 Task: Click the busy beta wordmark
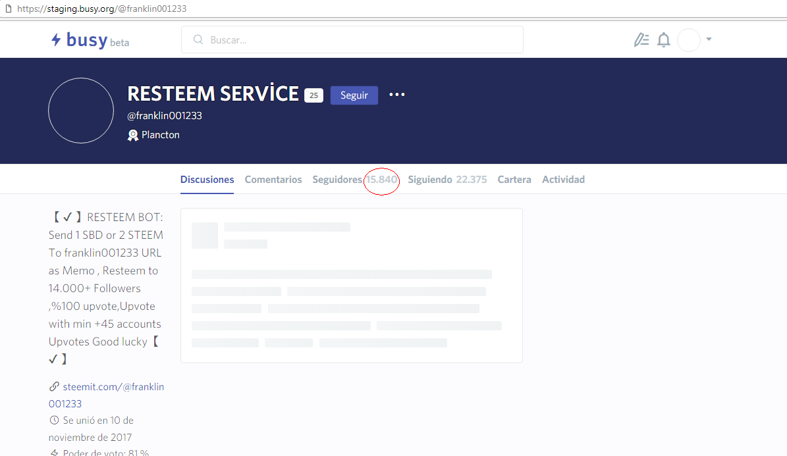97,40
